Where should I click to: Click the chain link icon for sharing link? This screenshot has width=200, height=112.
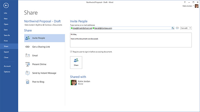coord(27,47)
